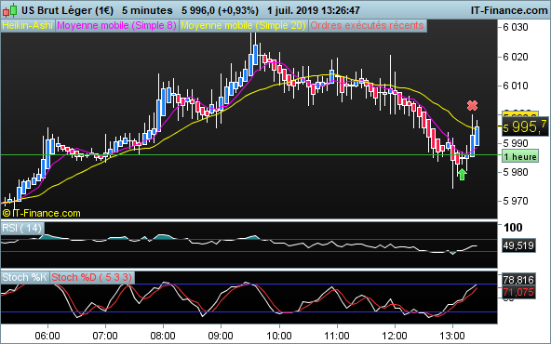
Task: Click the current price tag 5 995,7
Action: click(x=525, y=126)
